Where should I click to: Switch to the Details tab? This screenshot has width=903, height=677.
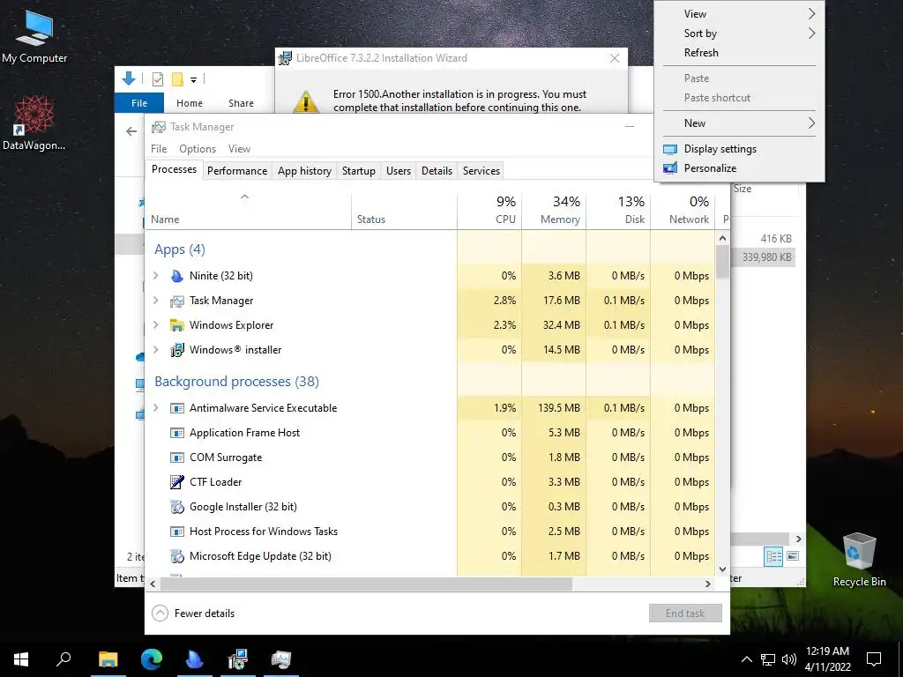point(437,171)
